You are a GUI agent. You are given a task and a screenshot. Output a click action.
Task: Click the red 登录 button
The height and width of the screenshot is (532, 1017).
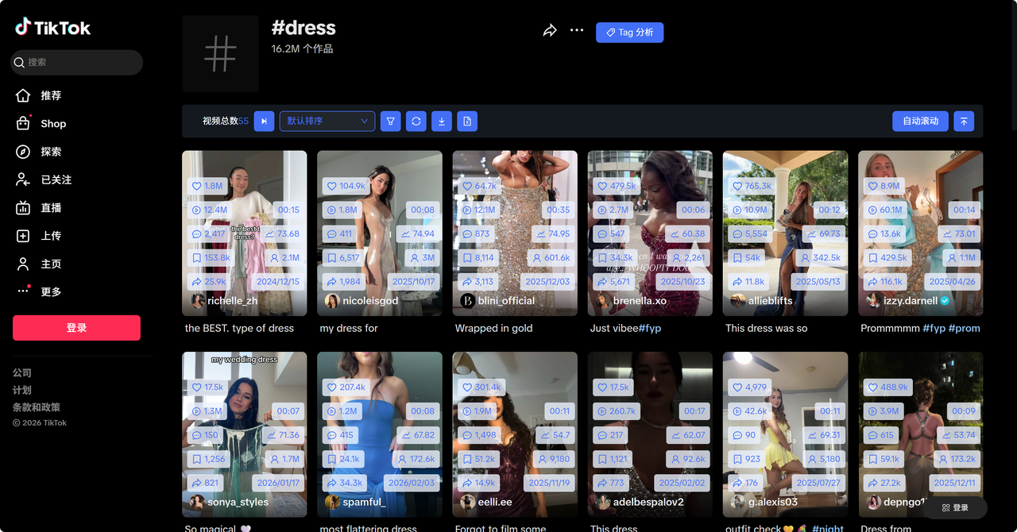click(76, 328)
